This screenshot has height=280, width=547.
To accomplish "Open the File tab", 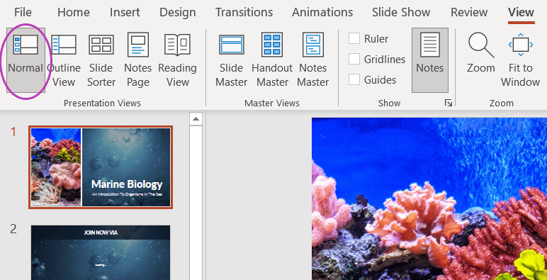I will pos(23,13).
